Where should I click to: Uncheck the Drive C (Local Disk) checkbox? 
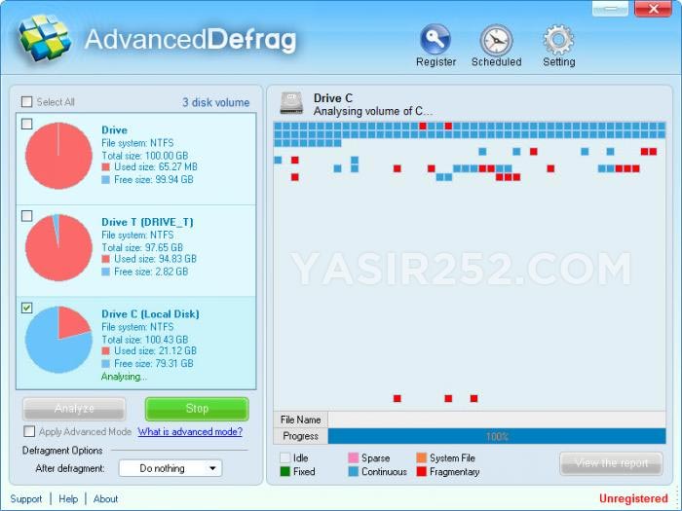click(27, 308)
